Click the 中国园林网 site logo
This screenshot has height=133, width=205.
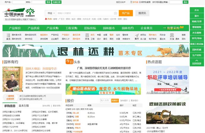point(14,13)
